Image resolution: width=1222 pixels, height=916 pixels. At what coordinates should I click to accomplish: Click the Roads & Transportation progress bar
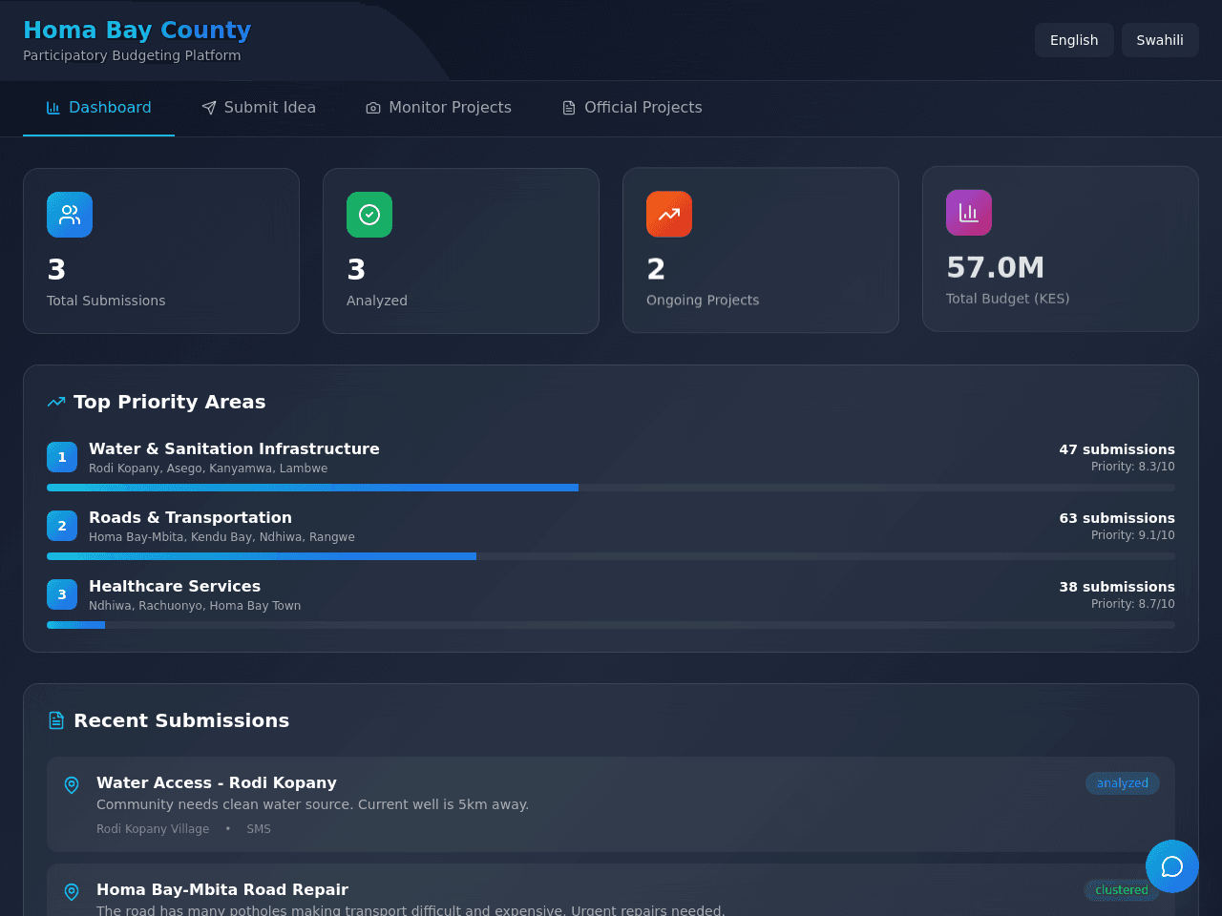coord(611,556)
